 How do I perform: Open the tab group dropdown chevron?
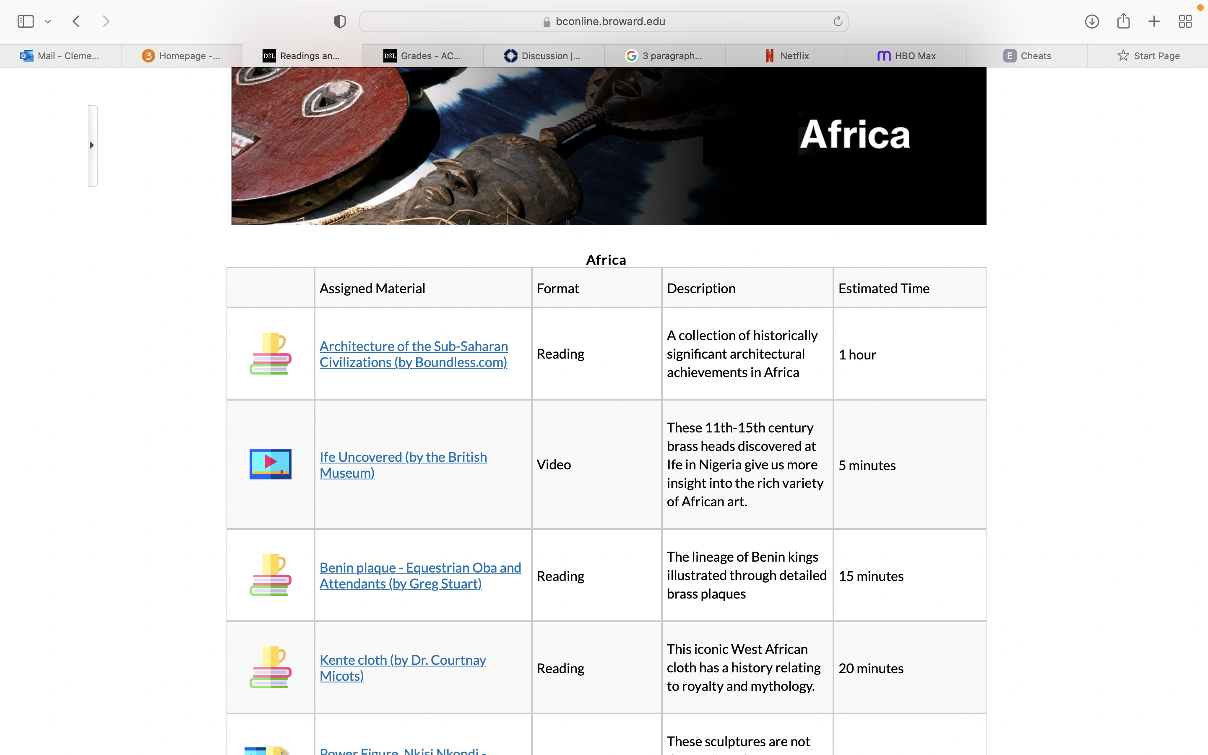click(x=48, y=21)
